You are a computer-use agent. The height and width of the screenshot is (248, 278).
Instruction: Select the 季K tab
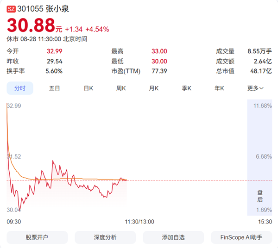click(x=187, y=88)
